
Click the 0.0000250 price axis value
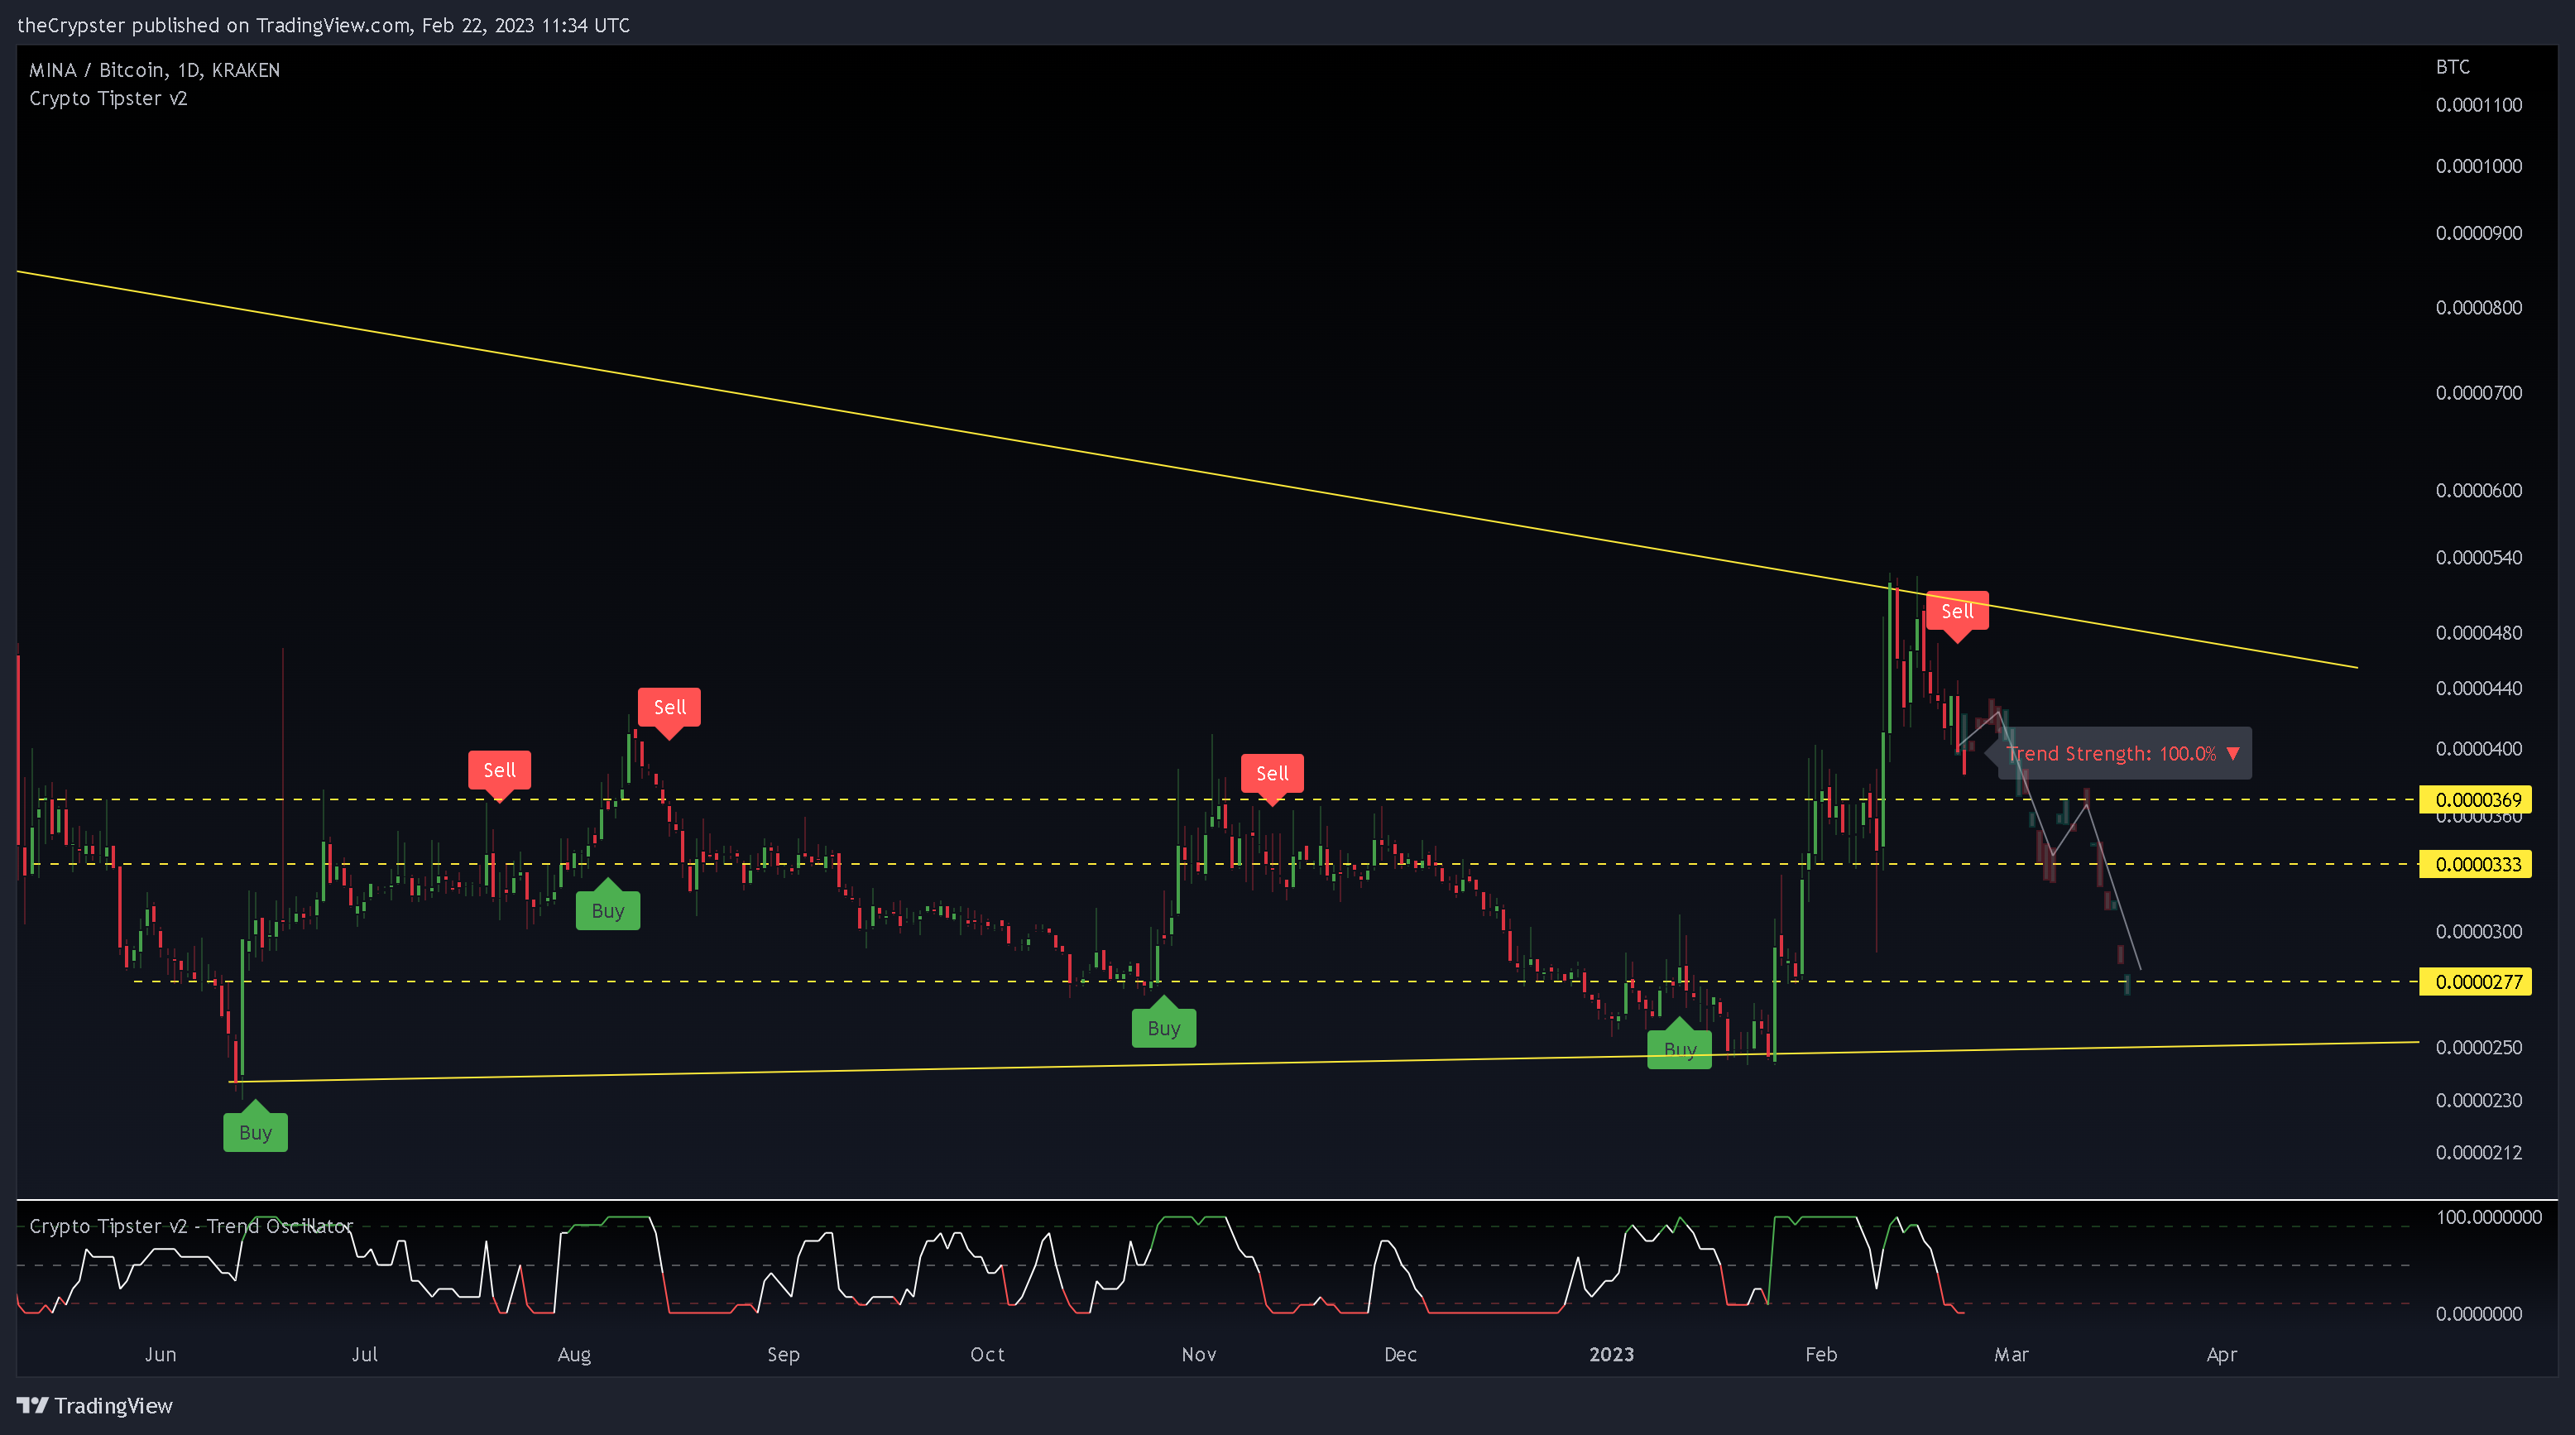[x=2478, y=1047]
